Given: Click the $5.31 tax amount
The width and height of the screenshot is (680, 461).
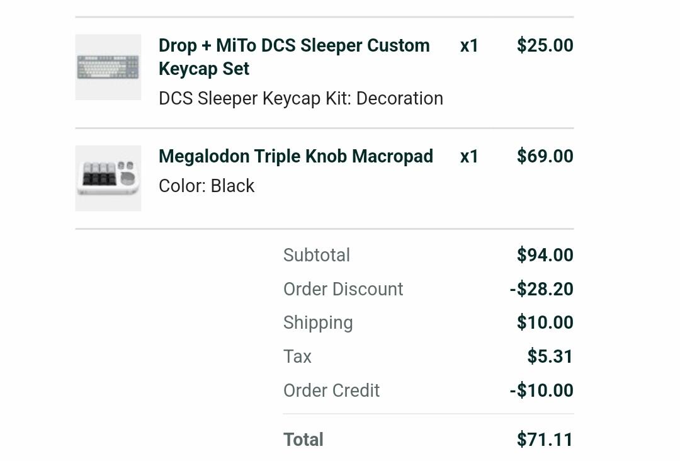Looking at the screenshot, I should (x=550, y=356).
